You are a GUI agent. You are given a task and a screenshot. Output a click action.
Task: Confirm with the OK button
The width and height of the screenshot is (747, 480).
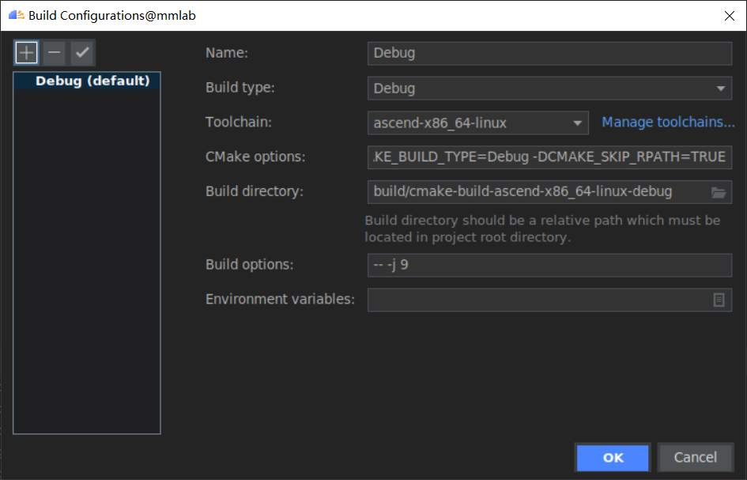coord(613,457)
